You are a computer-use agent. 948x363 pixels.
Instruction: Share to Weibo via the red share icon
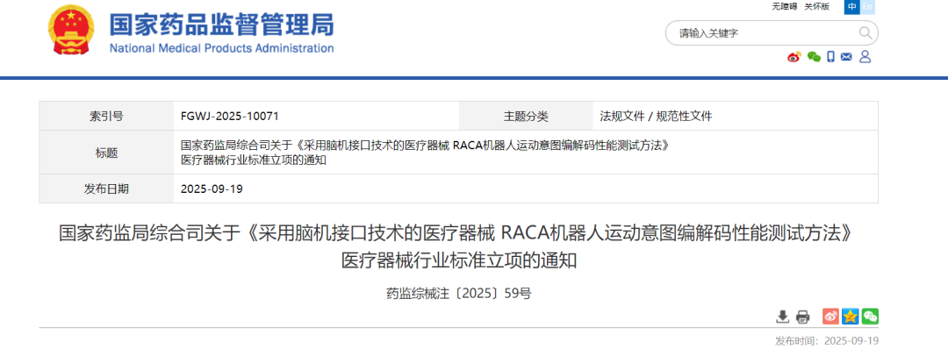pyautogui.click(x=830, y=316)
